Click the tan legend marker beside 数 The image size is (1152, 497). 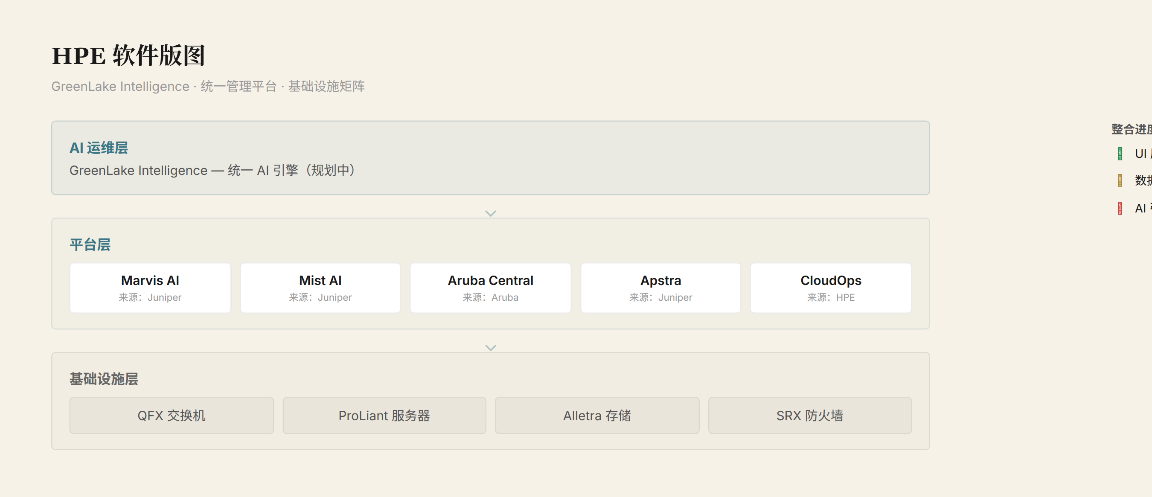(1120, 181)
